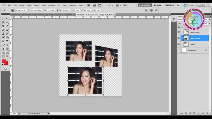Image resolution: width=212 pixels, height=119 pixels.
Task: Switch to the Untitled-1 document tab
Action: tap(94, 15)
